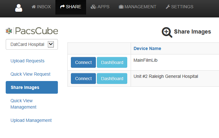Click the PacsCube logo
219x138 pixels.
pos(32,31)
